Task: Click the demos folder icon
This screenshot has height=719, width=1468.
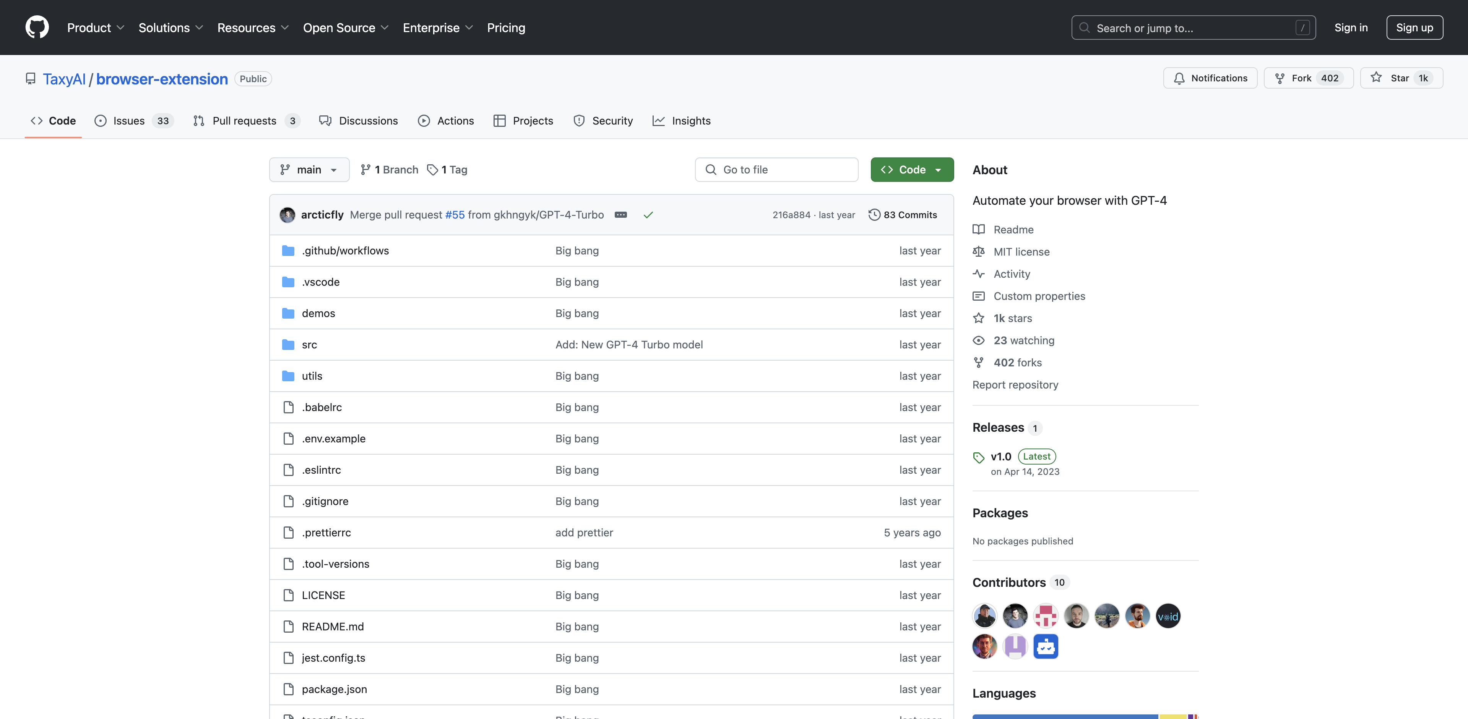Action: coord(288,313)
